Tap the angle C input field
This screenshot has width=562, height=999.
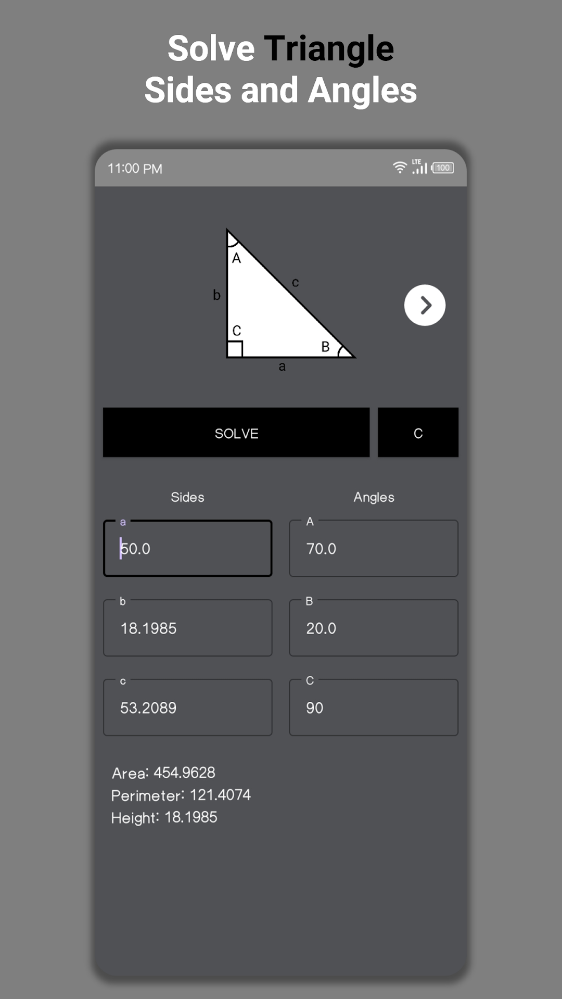click(374, 708)
